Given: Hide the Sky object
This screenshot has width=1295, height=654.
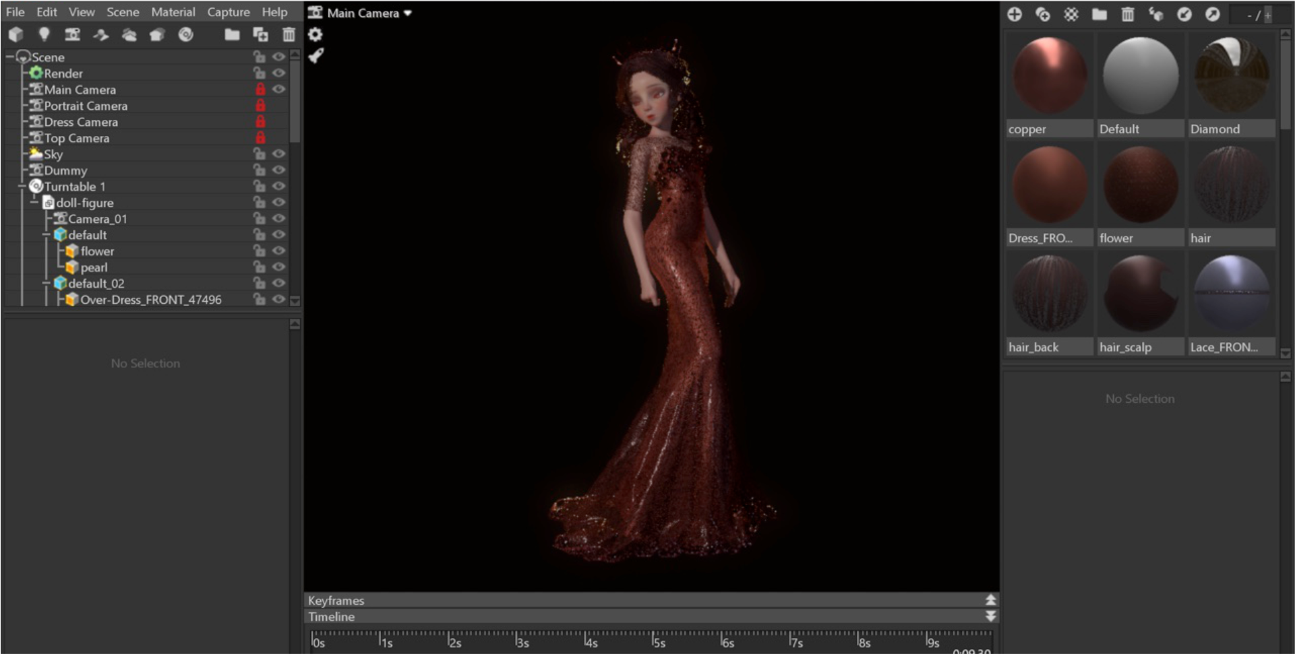Looking at the screenshot, I should tap(278, 154).
